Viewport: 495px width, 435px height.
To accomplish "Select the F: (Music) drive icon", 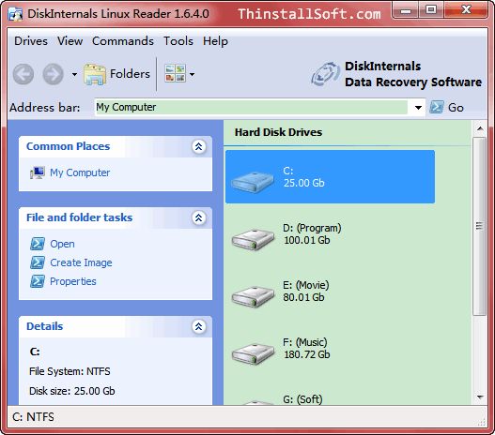I will click(x=253, y=354).
